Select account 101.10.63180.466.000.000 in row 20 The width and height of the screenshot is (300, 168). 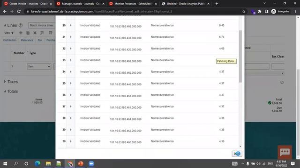(126, 26)
